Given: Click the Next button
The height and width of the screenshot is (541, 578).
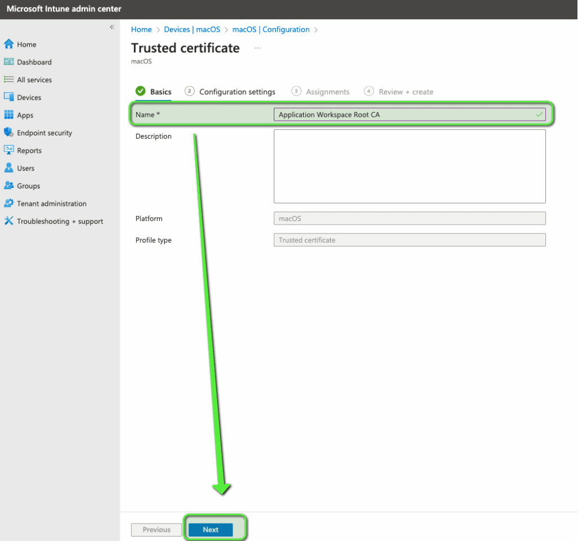Looking at the screenshot, I should tap(210, 529).
